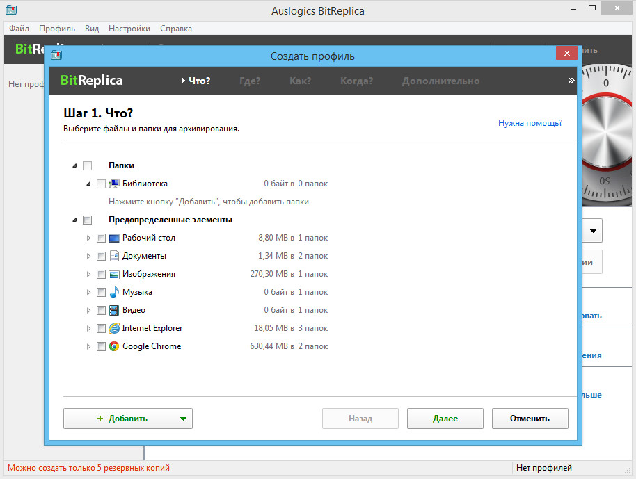This screenshot has width=636, height=479.
Task: Click the Auslogics BitReplica main window icon
Action: coord(11,10)
